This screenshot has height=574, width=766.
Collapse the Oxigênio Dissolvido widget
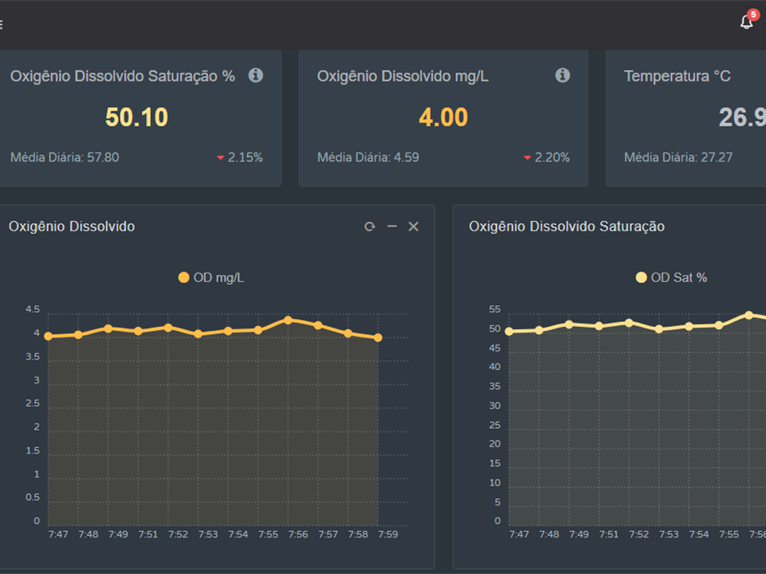[392, 226]
